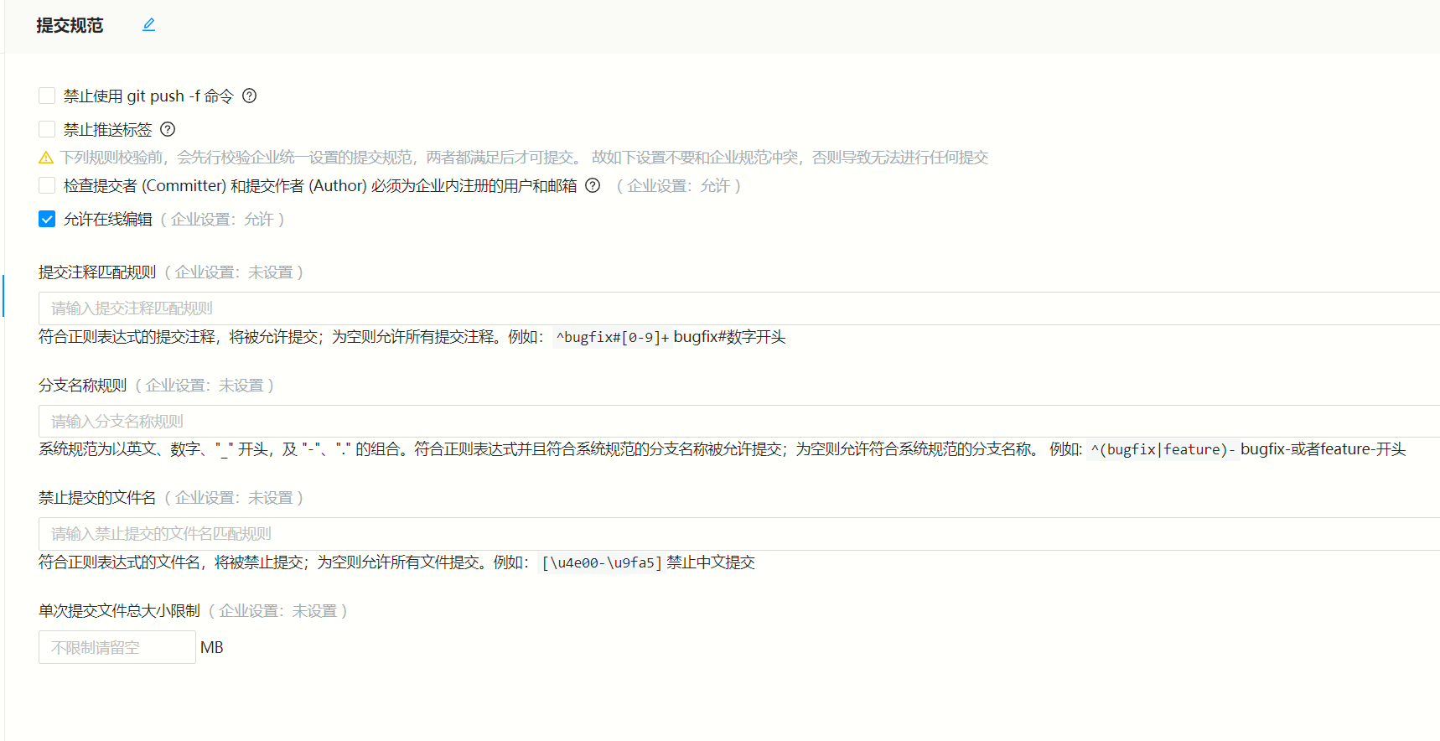The height and width of the screenshot is (741, 1440).
Task: Click the grey 下列规则校验前 warning text
Action: click(524, 158)
